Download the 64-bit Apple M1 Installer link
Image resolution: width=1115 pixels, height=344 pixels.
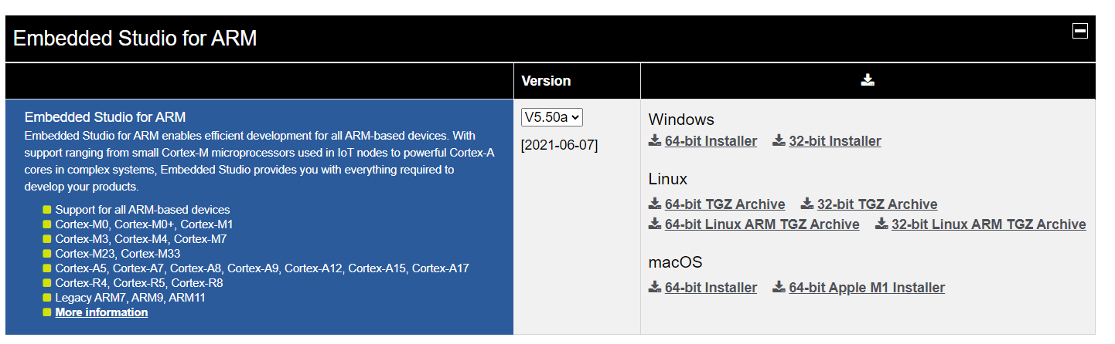tap(867, 288)
